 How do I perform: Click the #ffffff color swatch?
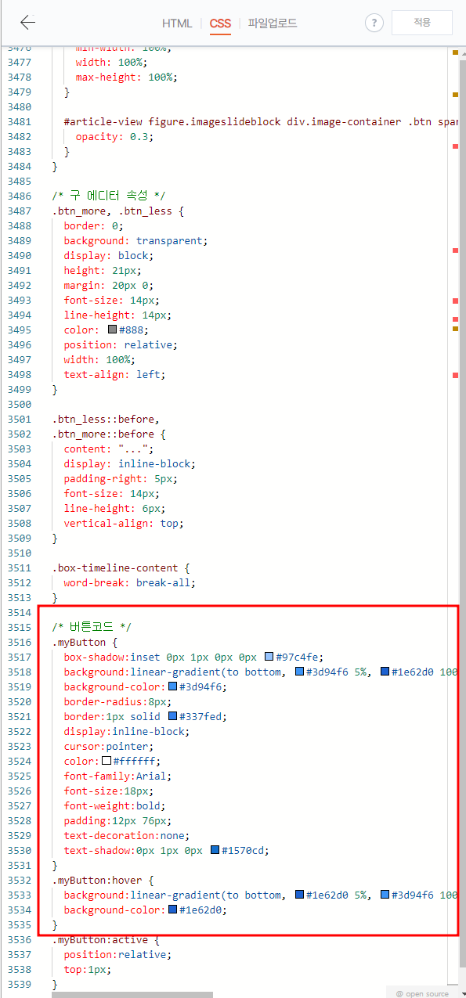coord(107,761)
